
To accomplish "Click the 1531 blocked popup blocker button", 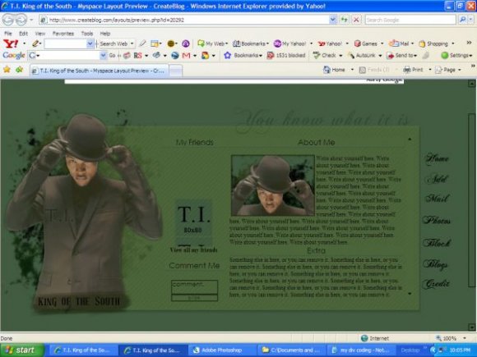I will 286,55.
